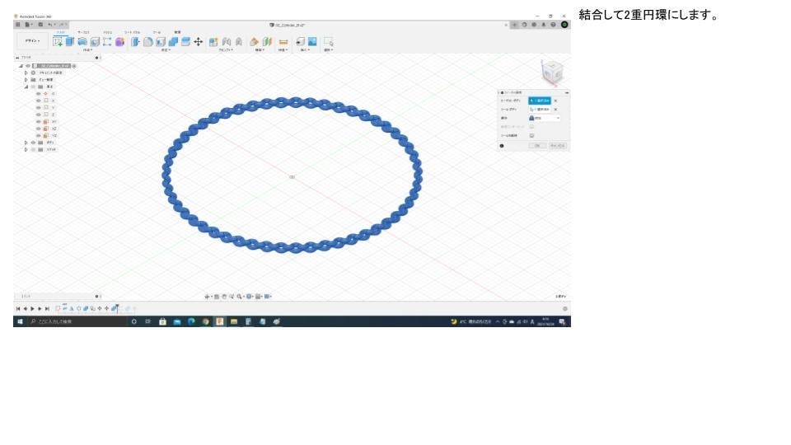This screenshot has width=791, height=445.
Task: Toggle visibility of the Bodies folder
Action: tap(33, 143)
